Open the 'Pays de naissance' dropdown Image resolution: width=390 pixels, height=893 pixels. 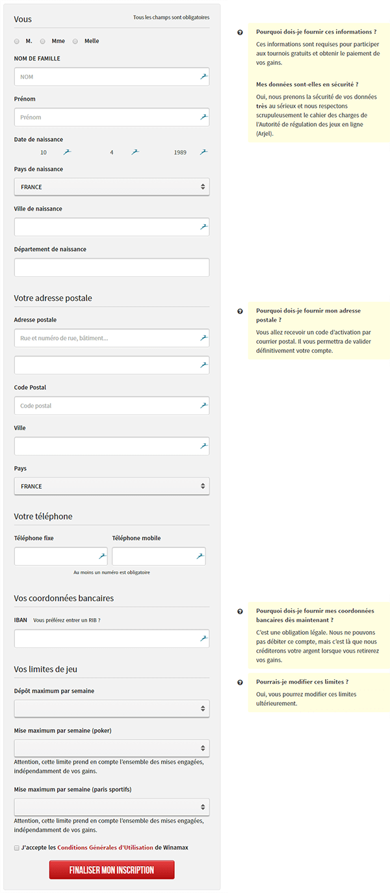pos(112,187)
